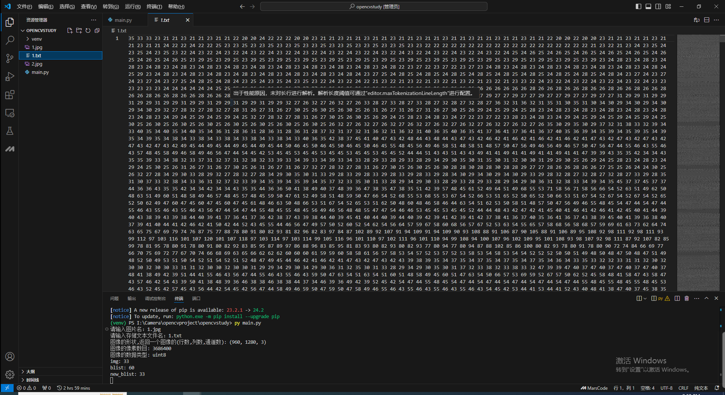Switch to the 问题 problems panel tab
The width and height of the screenshot is (725, 395).
(114, 298)
